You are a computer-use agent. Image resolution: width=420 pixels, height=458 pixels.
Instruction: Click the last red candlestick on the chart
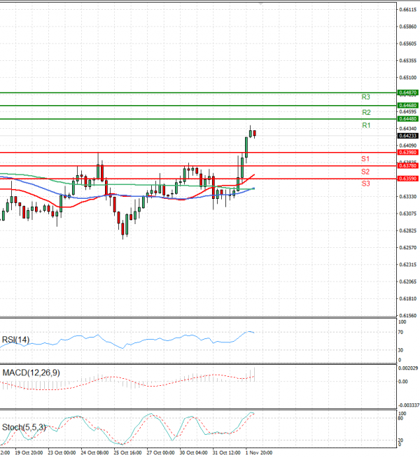tap(255, 134)
